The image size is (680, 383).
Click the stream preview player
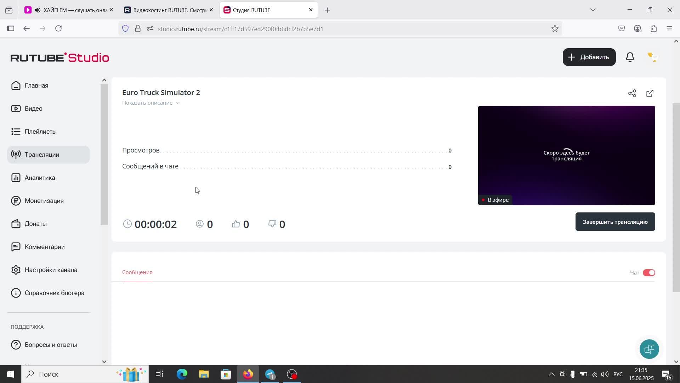click(566, 155)
